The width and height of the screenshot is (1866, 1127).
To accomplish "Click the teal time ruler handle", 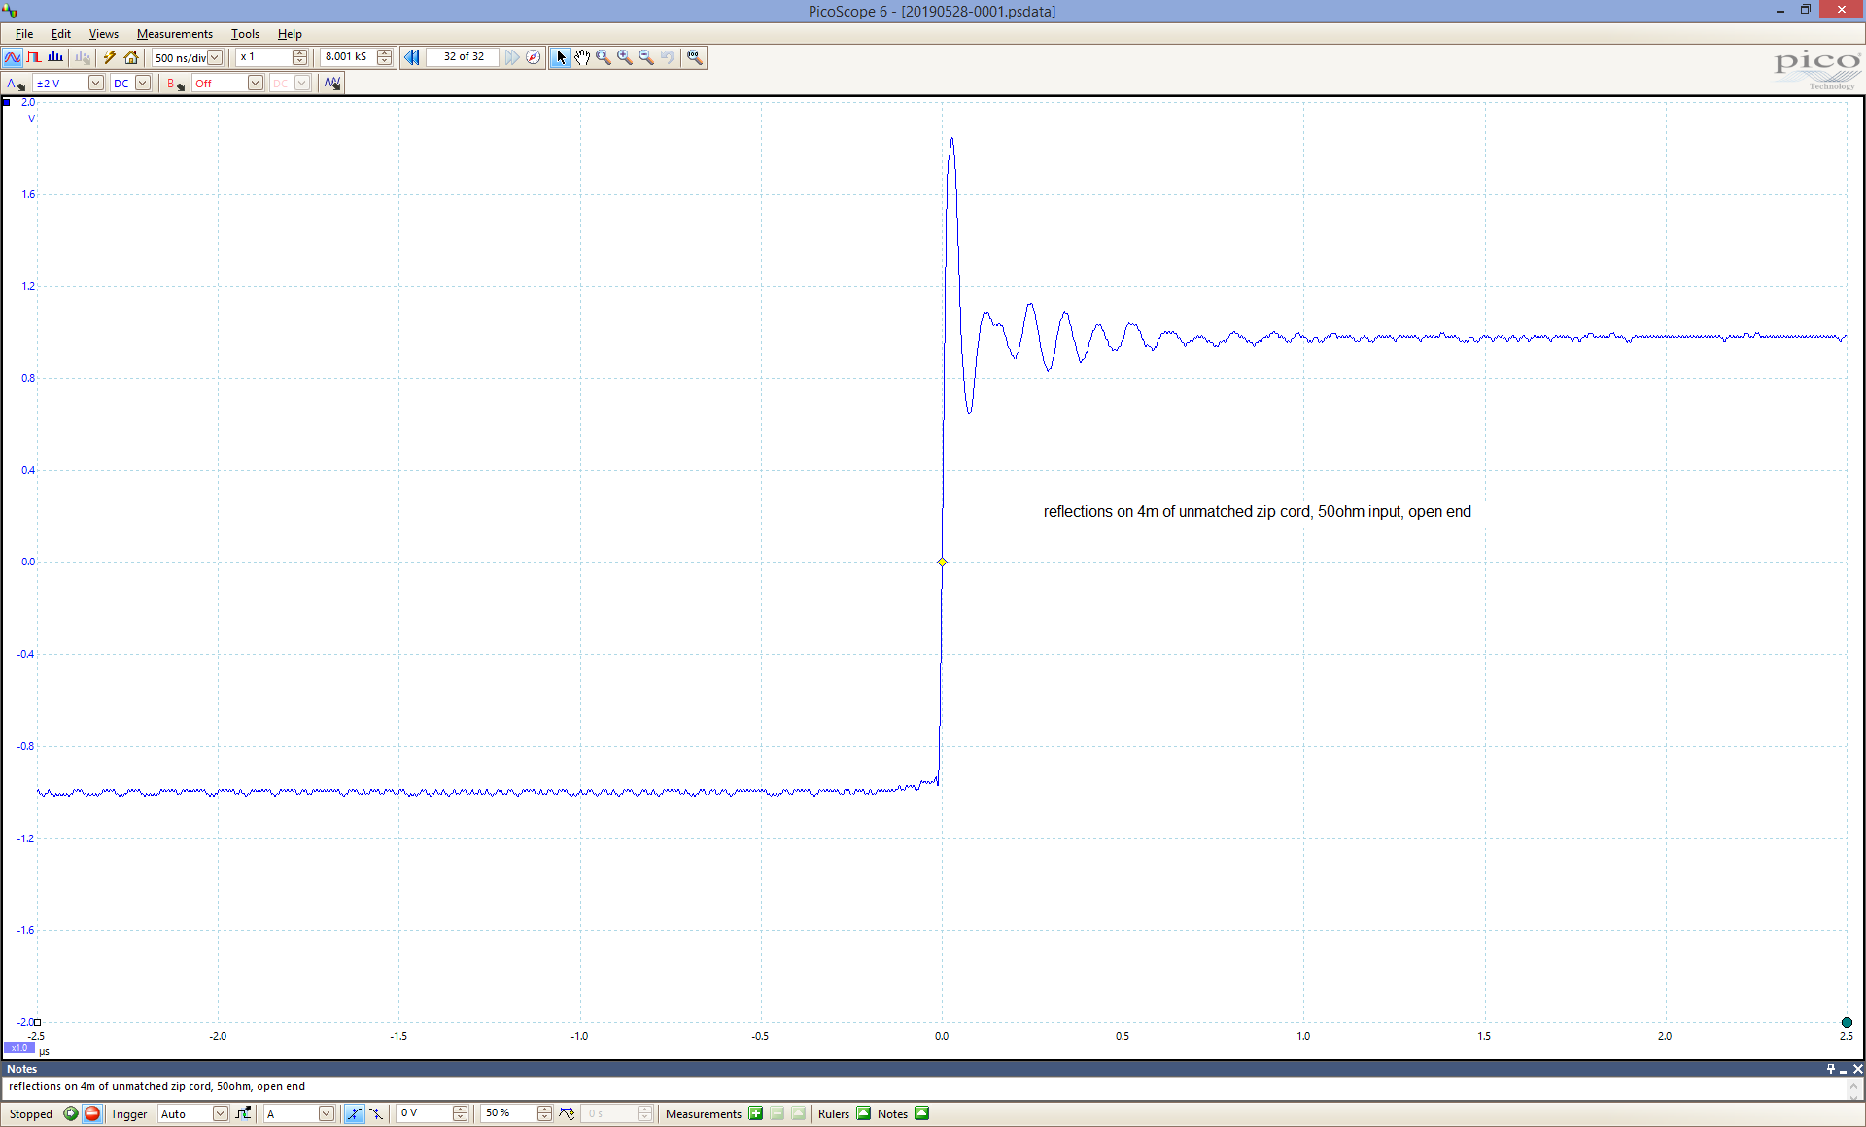I will click(x=1847, y=1022).
